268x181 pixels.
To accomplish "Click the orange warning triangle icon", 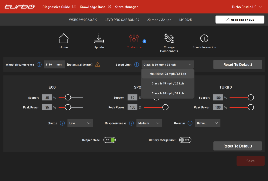I will click(98, 65).
